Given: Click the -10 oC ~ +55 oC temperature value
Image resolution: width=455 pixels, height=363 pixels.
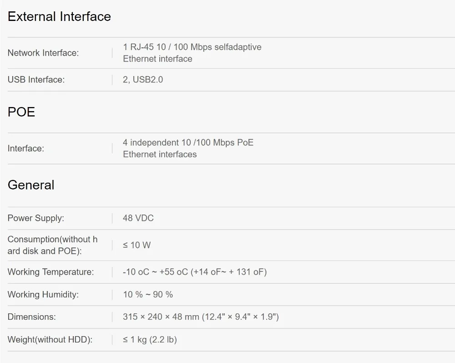Looking at the screenshot, I should (195, 272).
